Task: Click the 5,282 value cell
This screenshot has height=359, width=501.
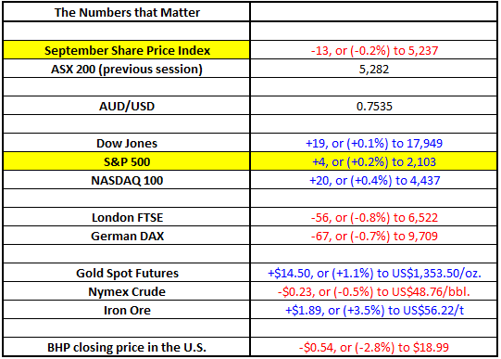Action: point(374,69)
